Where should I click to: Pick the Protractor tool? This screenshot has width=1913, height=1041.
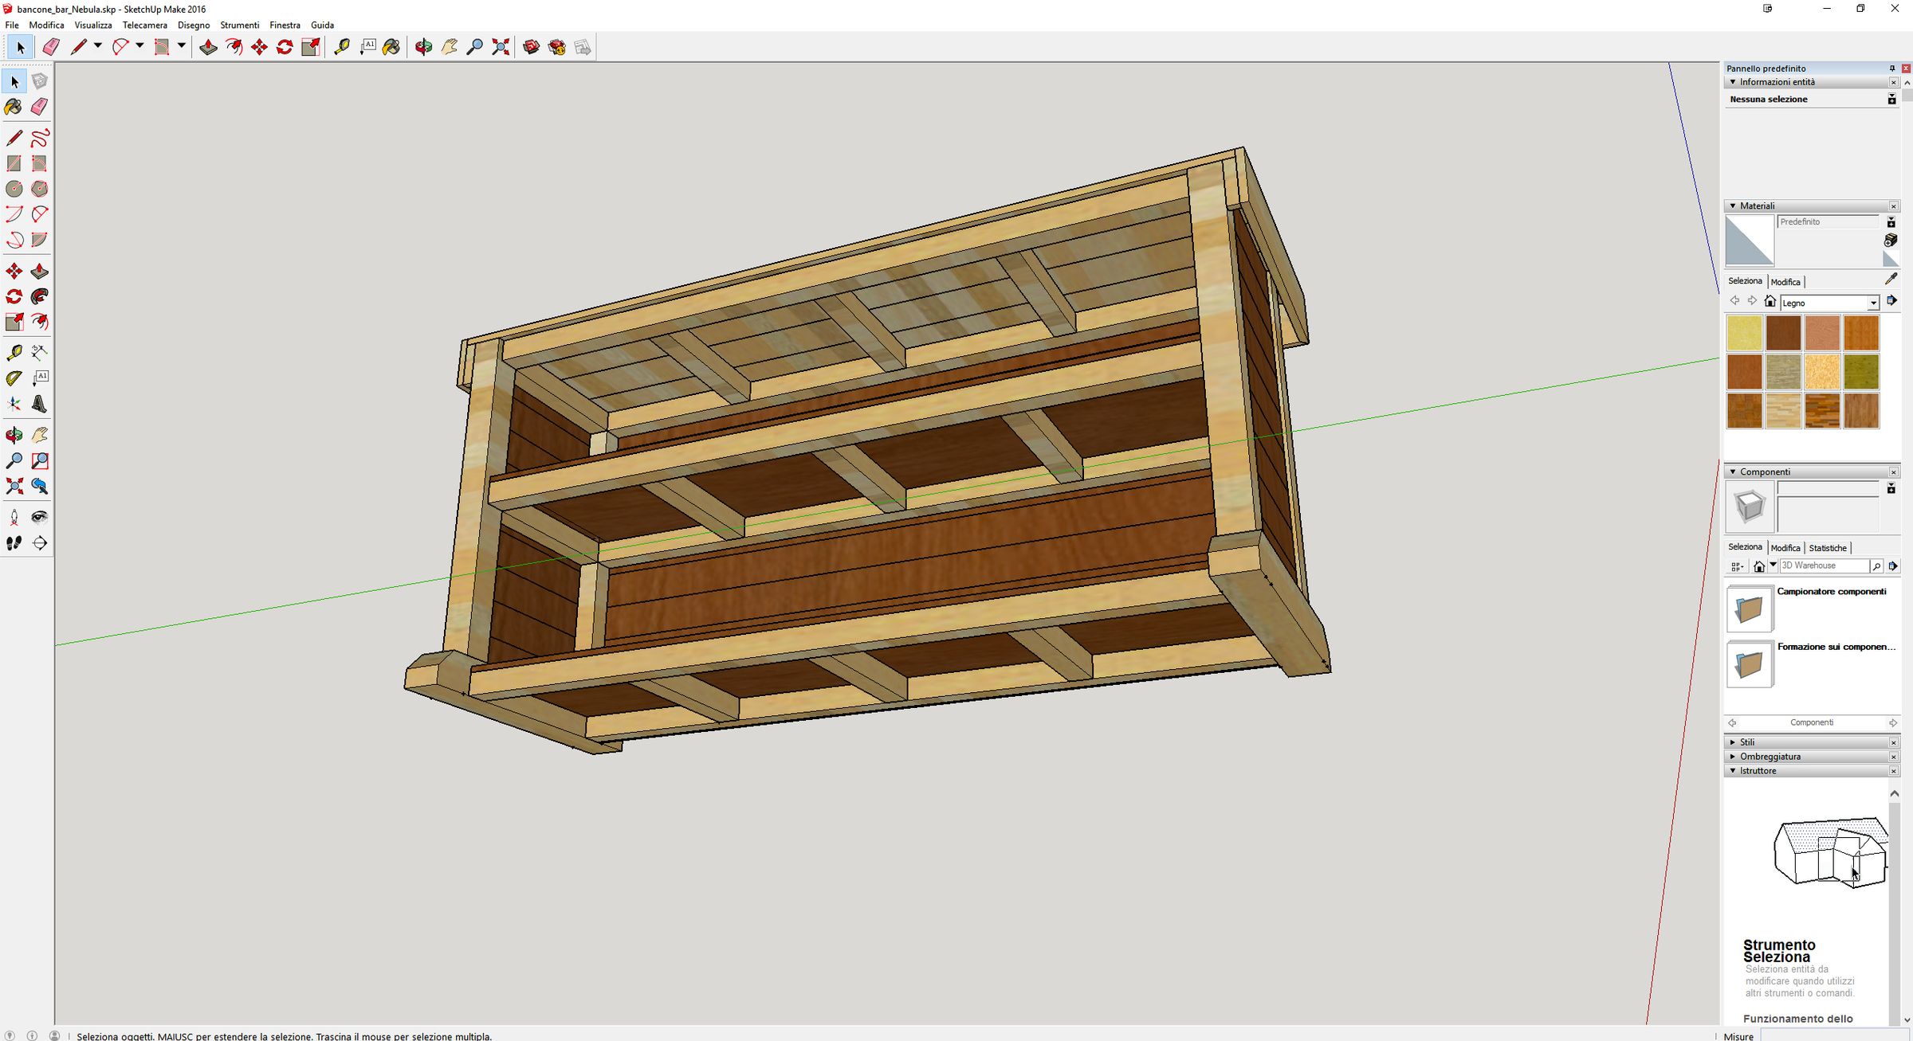pyautogui.click(x=14, y=378)
